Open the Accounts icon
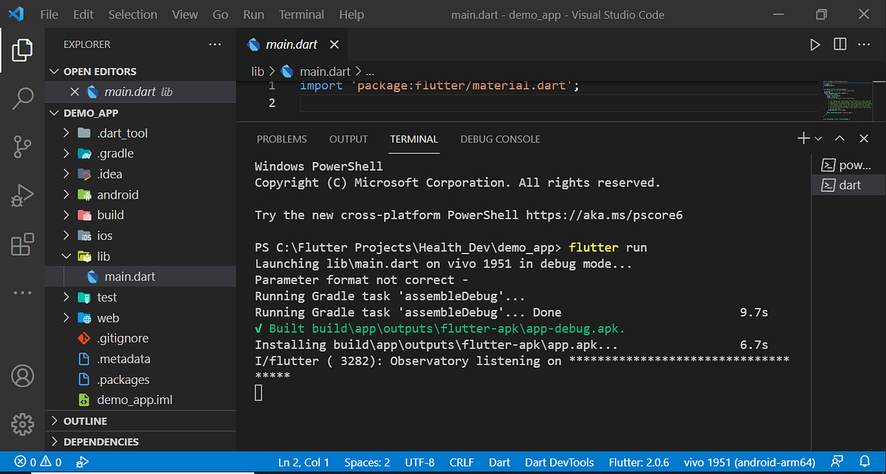The height and width of the screenshot is (474, 886). click(22, 375)
